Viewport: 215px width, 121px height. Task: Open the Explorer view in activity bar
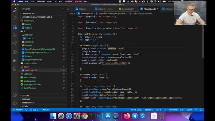point(14,10)
